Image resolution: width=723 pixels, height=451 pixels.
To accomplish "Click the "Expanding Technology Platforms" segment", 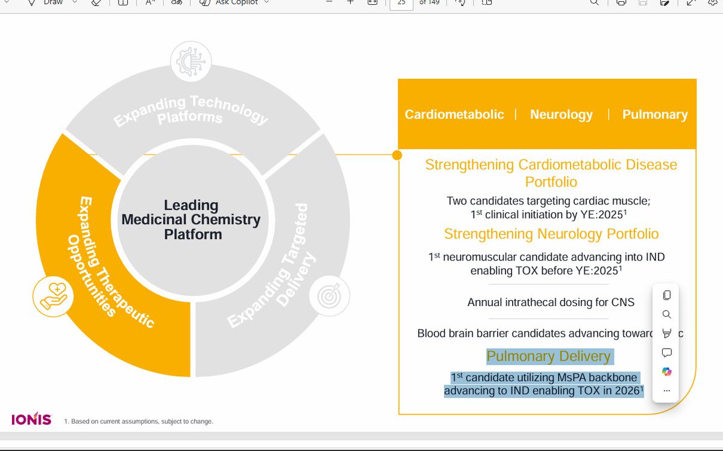I will tap(191, 110).
